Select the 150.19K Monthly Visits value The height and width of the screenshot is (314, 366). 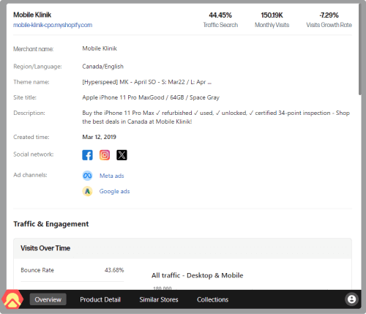tap(272, 15)
